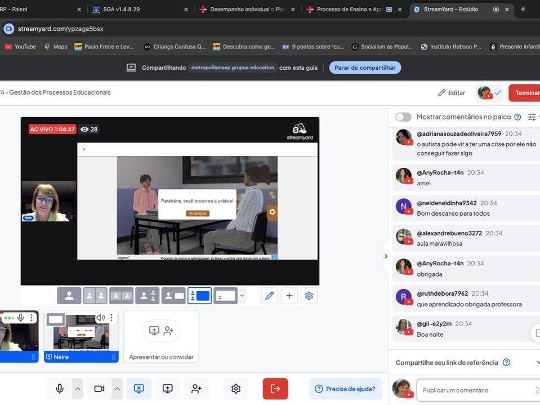This screenshot has height=405, width=540.
Task: Click comment from @adrianasouzadeoliveira7959
Action: pos(467,143)
